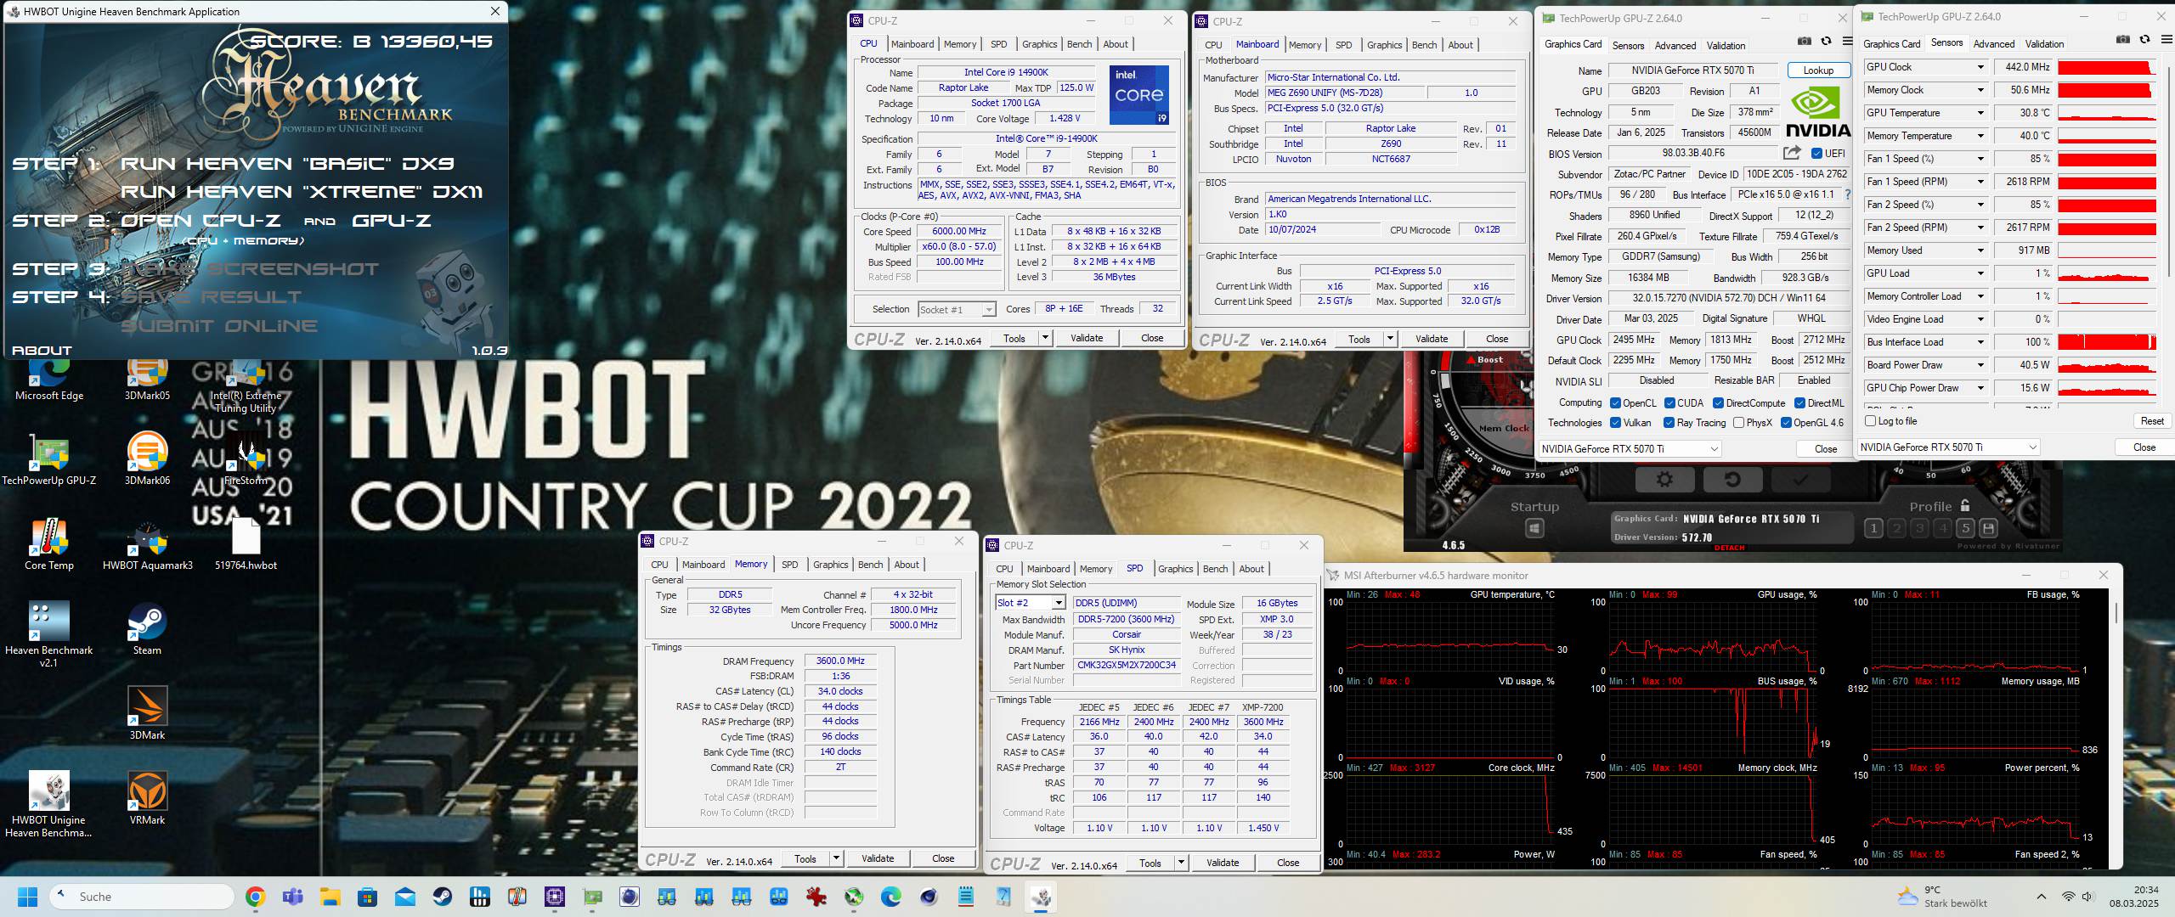Image resolution: width=2175 pixels, height=917 pixels.
Task: Toggle DirectCompute checkbox in GPU-Z
Action: [1718, 403]
